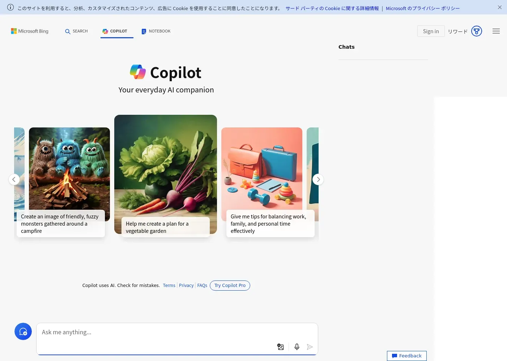Open Microsoft プライバシー ポリシー link
The image size is (507, 361).
pyautogui.click(x=423, y=8)
